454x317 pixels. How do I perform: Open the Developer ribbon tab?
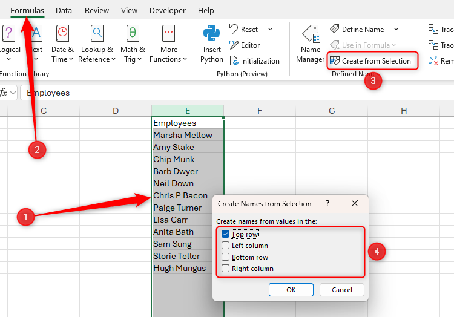pos(168,10)
